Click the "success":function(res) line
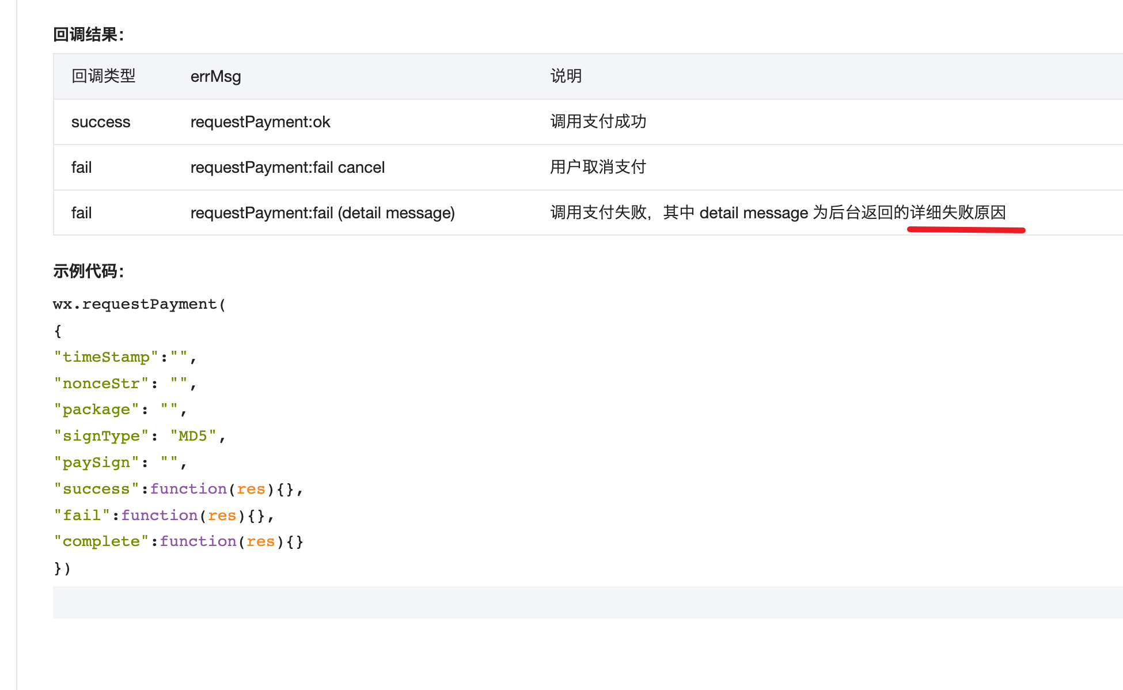The width and height of the screenshot is (1123, 690). pyautogui.click(x=177, y=489)
